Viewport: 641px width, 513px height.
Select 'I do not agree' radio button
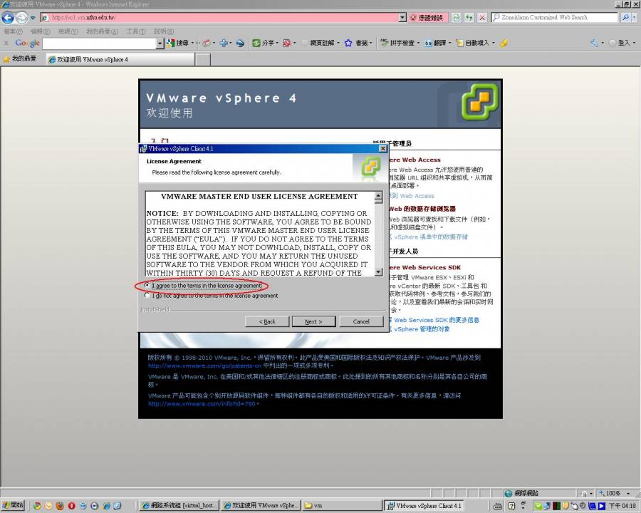click(147, 296)
